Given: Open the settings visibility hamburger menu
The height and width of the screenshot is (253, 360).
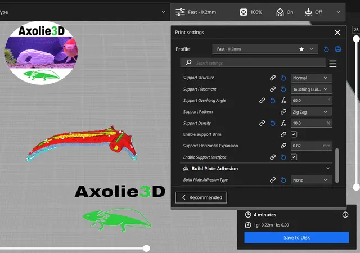Looking at the screenshot, I should pyautogui.click(x=332, y=64).
